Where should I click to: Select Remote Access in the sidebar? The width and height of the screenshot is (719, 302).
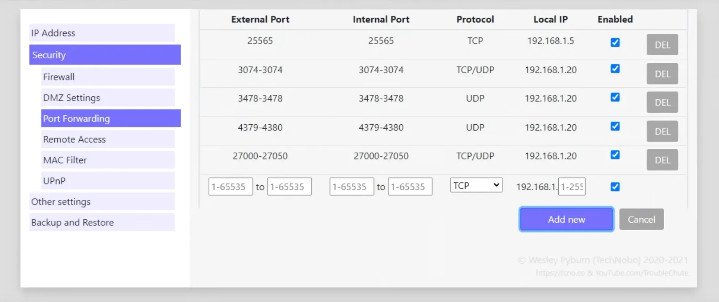pos(108,139)
